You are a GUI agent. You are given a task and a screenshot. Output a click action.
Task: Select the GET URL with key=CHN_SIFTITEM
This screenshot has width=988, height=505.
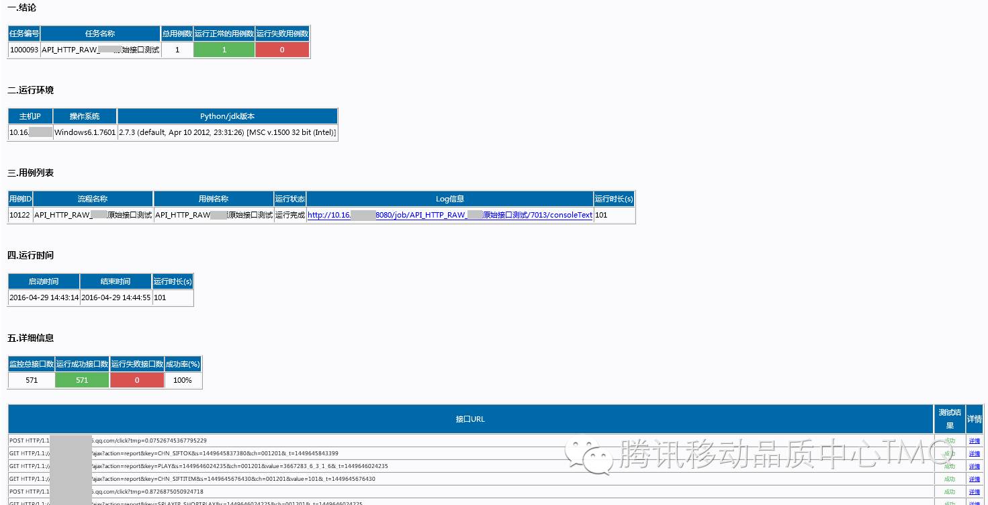coord(192,479)
